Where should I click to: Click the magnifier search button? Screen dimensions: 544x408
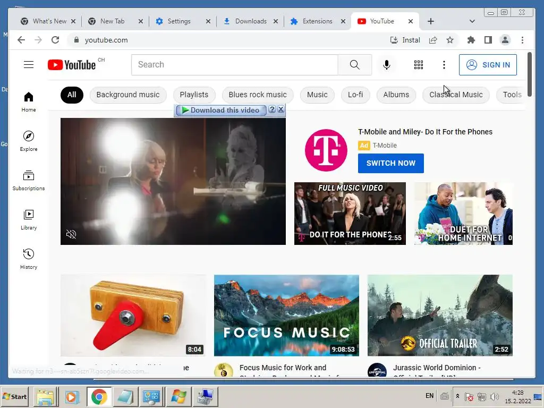pos(354,64)
